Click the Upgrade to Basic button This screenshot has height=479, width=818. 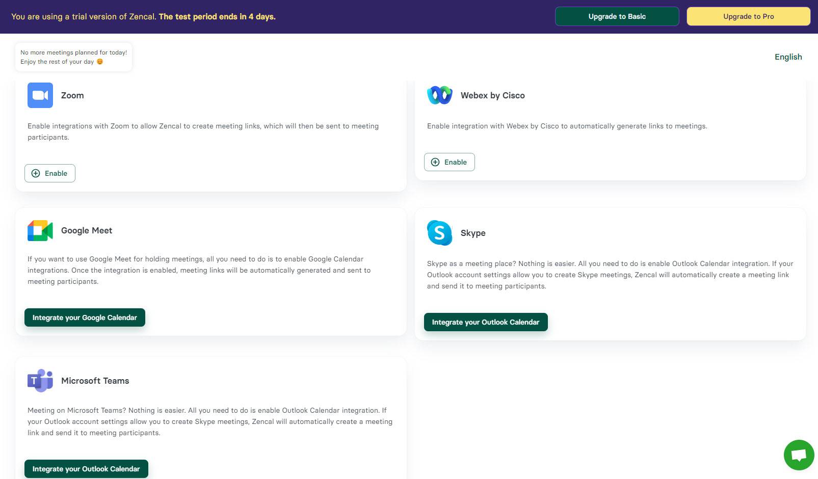point(617,16)
